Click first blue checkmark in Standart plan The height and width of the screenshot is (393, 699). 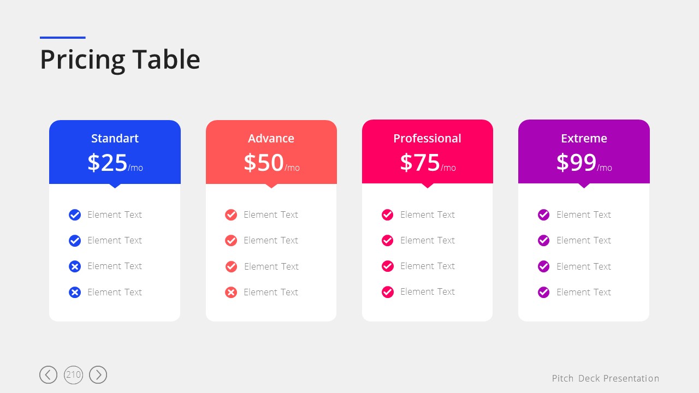coord(75,215)
